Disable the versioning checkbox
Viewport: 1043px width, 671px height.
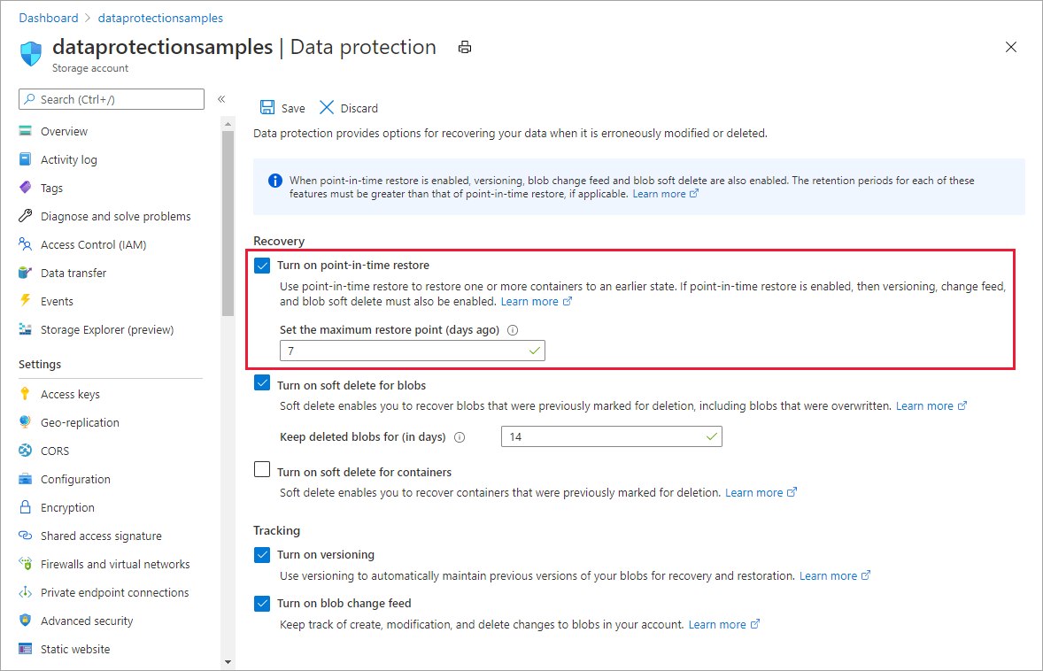click(262, 555)
